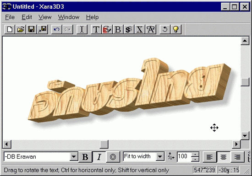Image resolution: width=252 pixels, height=176 pixels.
Task: Open the texture options X icon
Action: coord(139,29)
